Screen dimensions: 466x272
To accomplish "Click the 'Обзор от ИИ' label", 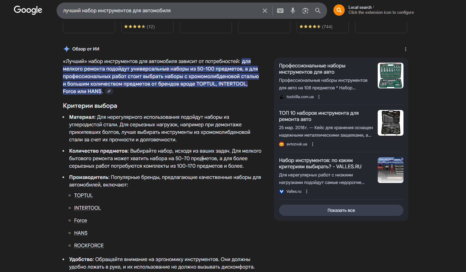I will [x=86, y=49].
